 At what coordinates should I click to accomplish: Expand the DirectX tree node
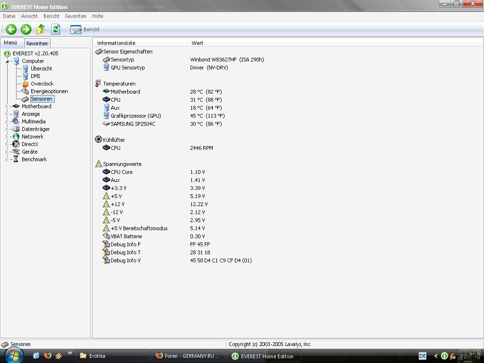pos(7,144)
